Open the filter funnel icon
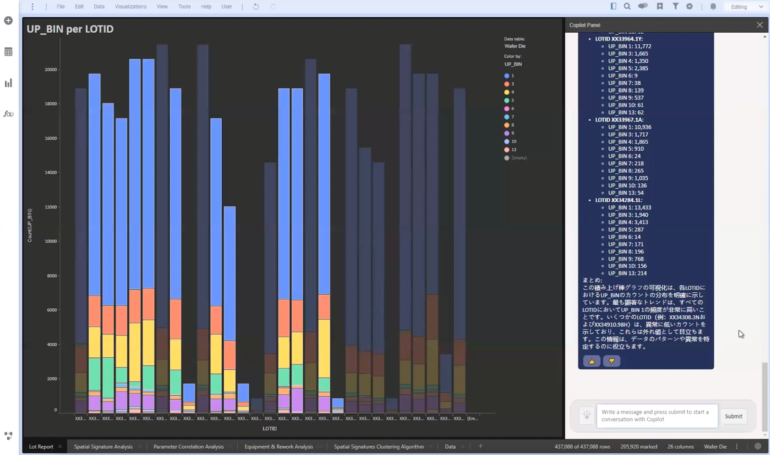770x455 pixels. [x=675, y=7]
